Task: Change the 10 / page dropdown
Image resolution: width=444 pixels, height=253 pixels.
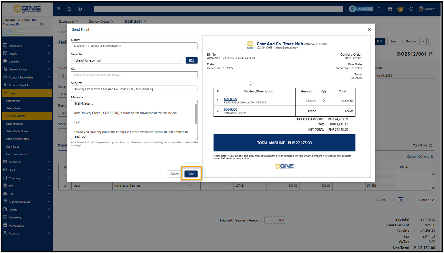Action: [424, 200]
